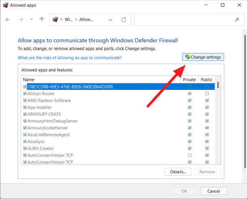This screenshot has height=199, width=248.
Task: Click inside the search input field
Action: coord(184,20)
